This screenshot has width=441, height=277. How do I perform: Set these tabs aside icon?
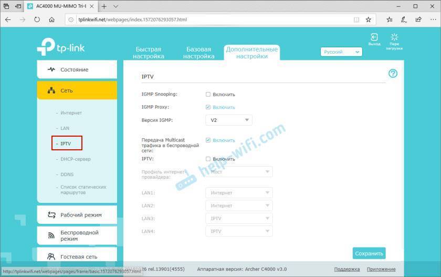coord(18,6)
